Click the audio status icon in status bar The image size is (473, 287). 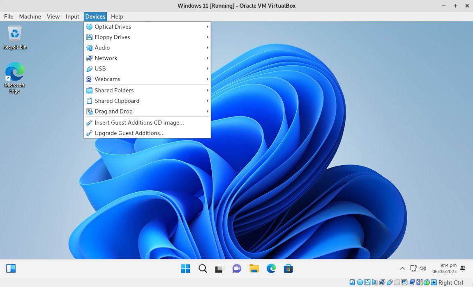click(374, 282)
